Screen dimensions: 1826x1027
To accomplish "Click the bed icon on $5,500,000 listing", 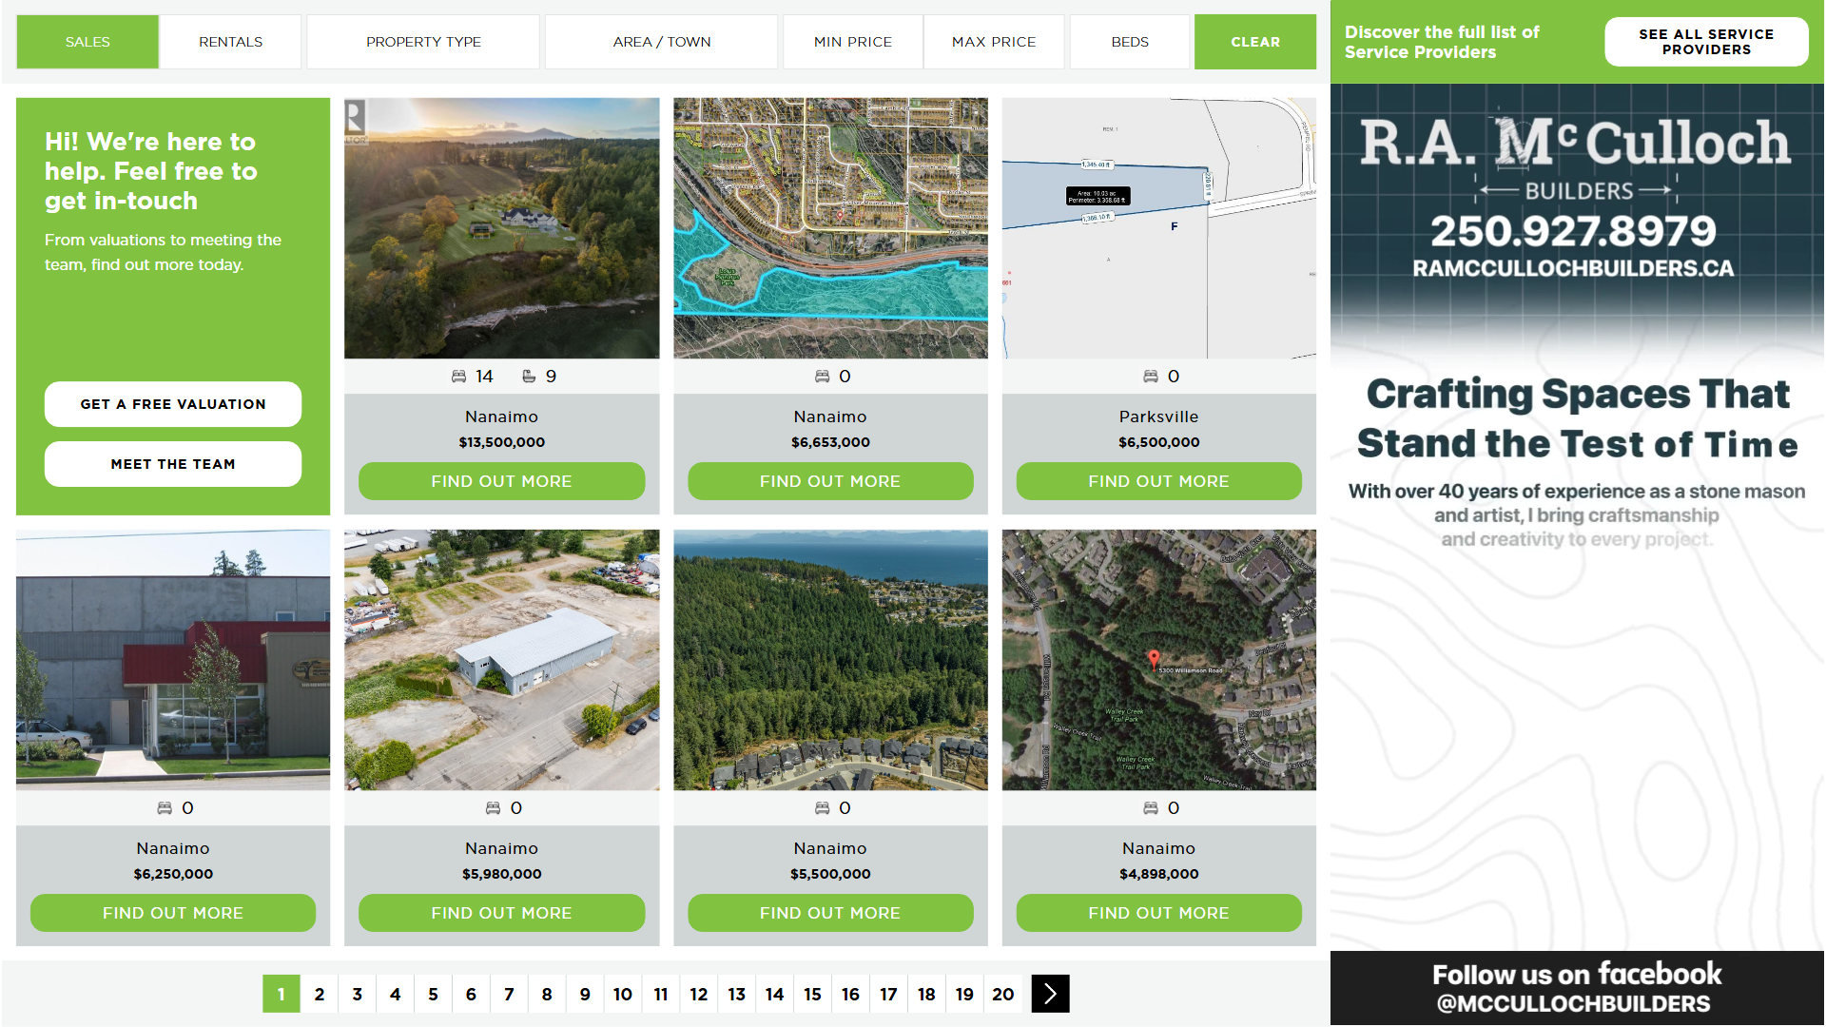I will [822, 808].
